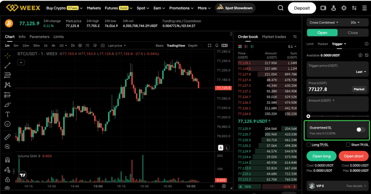Select the ruler measure tool
Screen dimensions: 371x194
click(x=7, y=137)
